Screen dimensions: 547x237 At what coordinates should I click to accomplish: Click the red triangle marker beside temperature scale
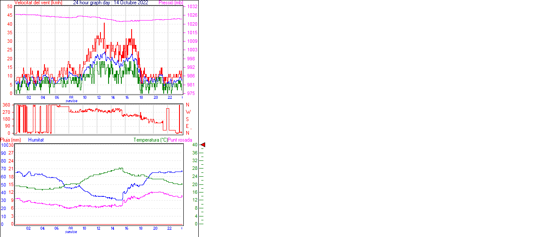pyautogui.click(x=203, y=145)
